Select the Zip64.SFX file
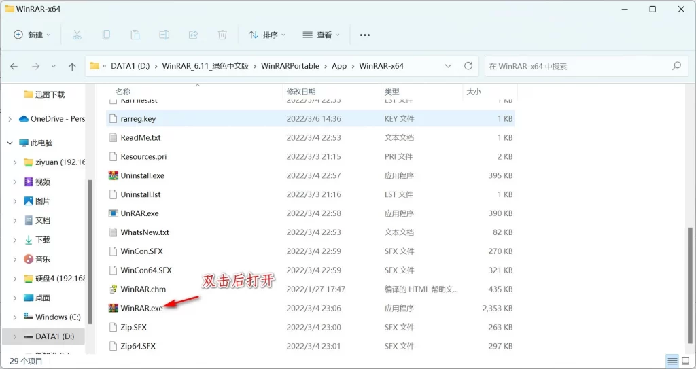 coord(310,346)
